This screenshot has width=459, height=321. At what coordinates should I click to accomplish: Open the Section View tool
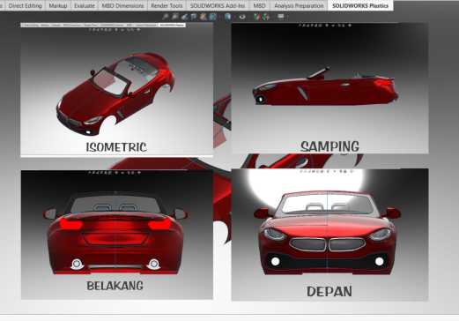(193, 17)
